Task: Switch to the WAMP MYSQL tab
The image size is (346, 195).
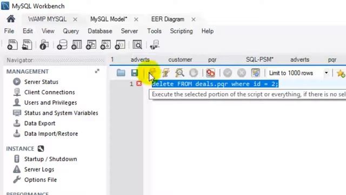Action: 47,19
